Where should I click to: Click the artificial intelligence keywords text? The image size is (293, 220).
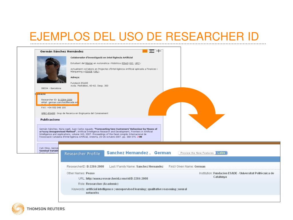(136, 191)
